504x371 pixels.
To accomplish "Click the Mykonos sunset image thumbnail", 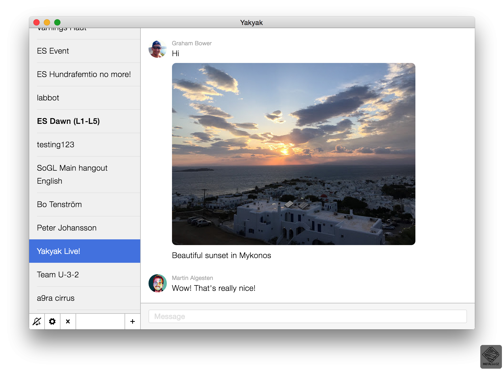I will tap(293, 154).
